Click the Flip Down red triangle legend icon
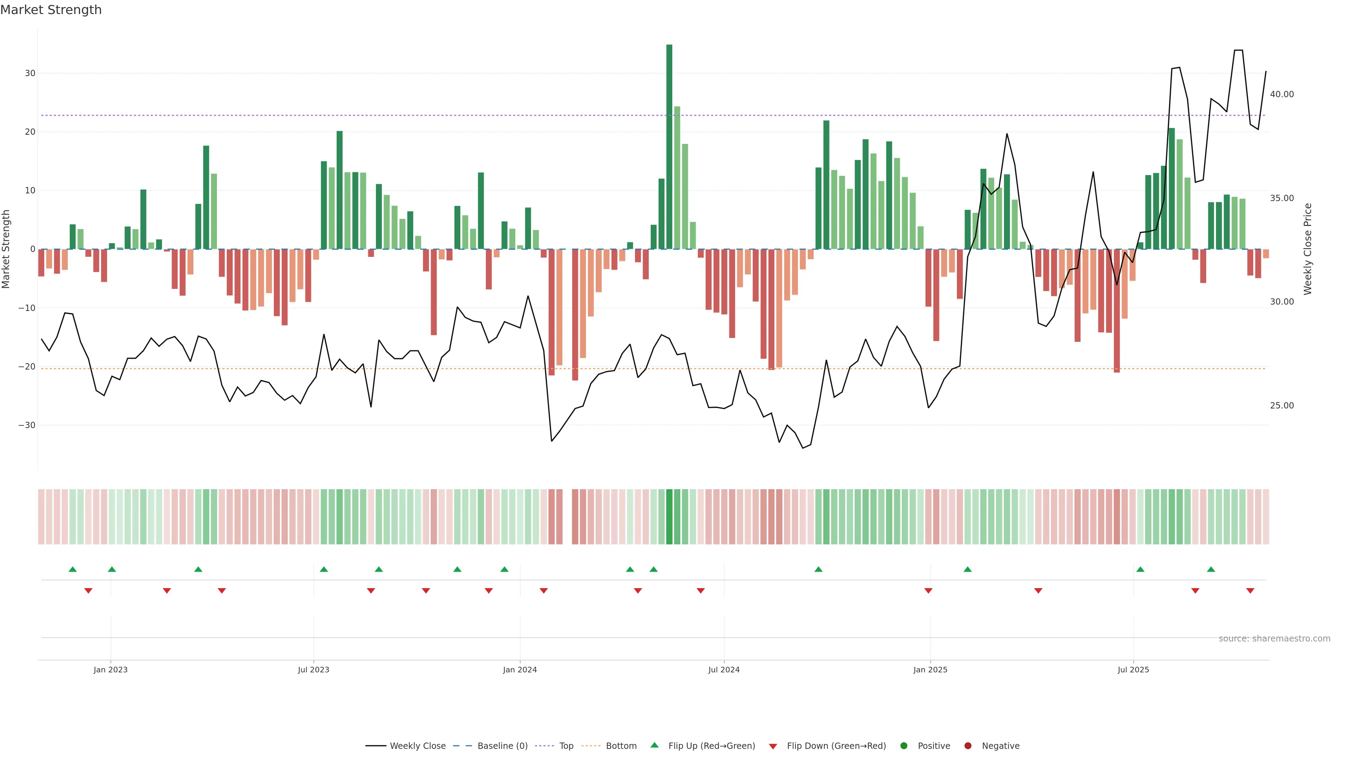 coord(773,746)
